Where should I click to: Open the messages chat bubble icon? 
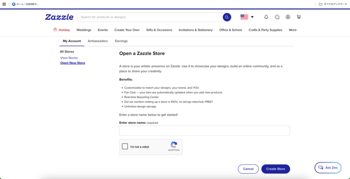pyautogui.click(x=277, y=17)
